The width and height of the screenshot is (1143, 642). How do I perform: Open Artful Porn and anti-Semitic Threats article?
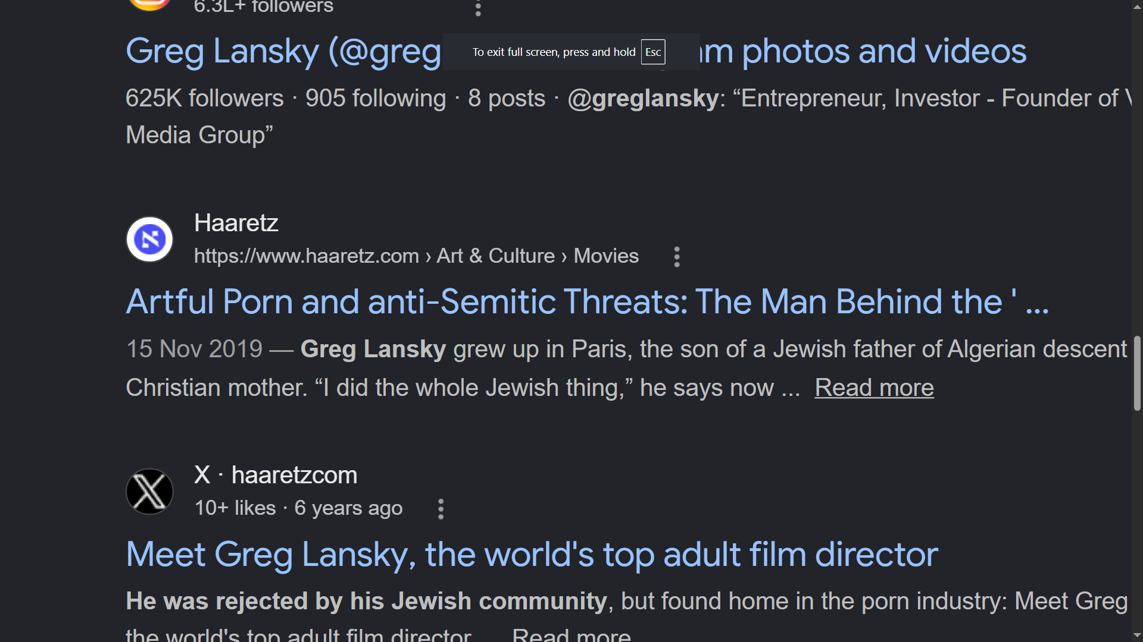[x=587, y=302]
